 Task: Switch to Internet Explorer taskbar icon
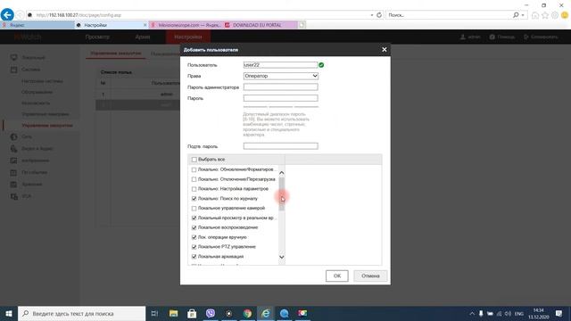pos(266,313)
